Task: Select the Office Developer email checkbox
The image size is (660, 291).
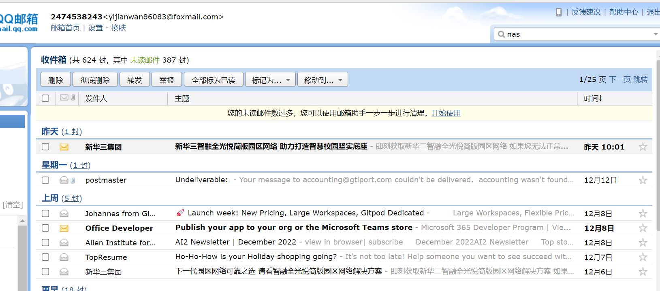Action: click(45, 228)
